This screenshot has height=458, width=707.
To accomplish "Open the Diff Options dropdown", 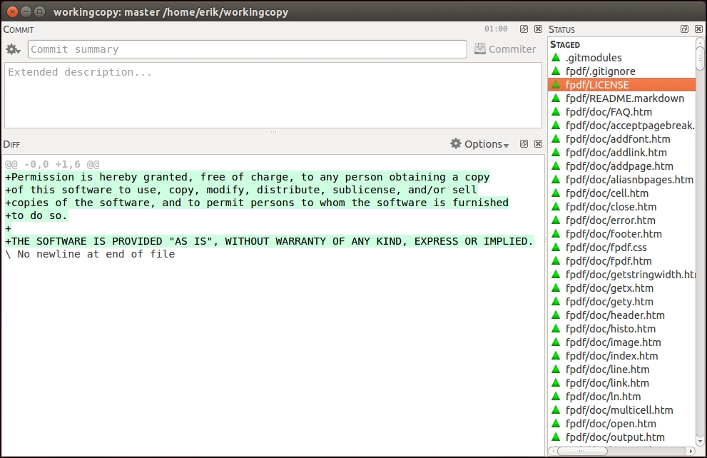I will click(x=479, y=144).
